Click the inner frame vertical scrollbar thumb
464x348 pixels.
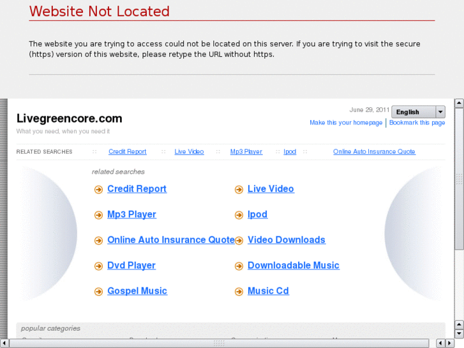(459, 179)
